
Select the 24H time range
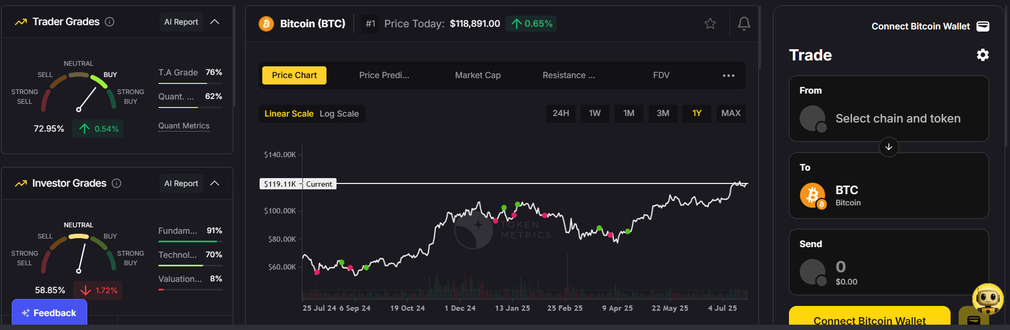(560, 113)
